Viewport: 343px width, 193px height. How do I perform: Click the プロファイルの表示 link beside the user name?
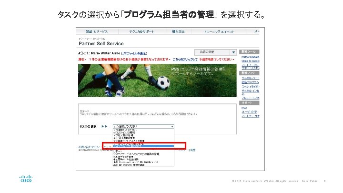pyautogui.click(x=134, y=53)
